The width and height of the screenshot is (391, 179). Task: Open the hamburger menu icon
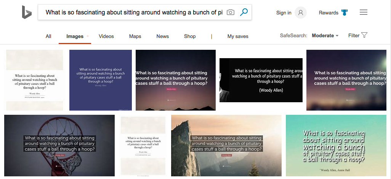363,12
